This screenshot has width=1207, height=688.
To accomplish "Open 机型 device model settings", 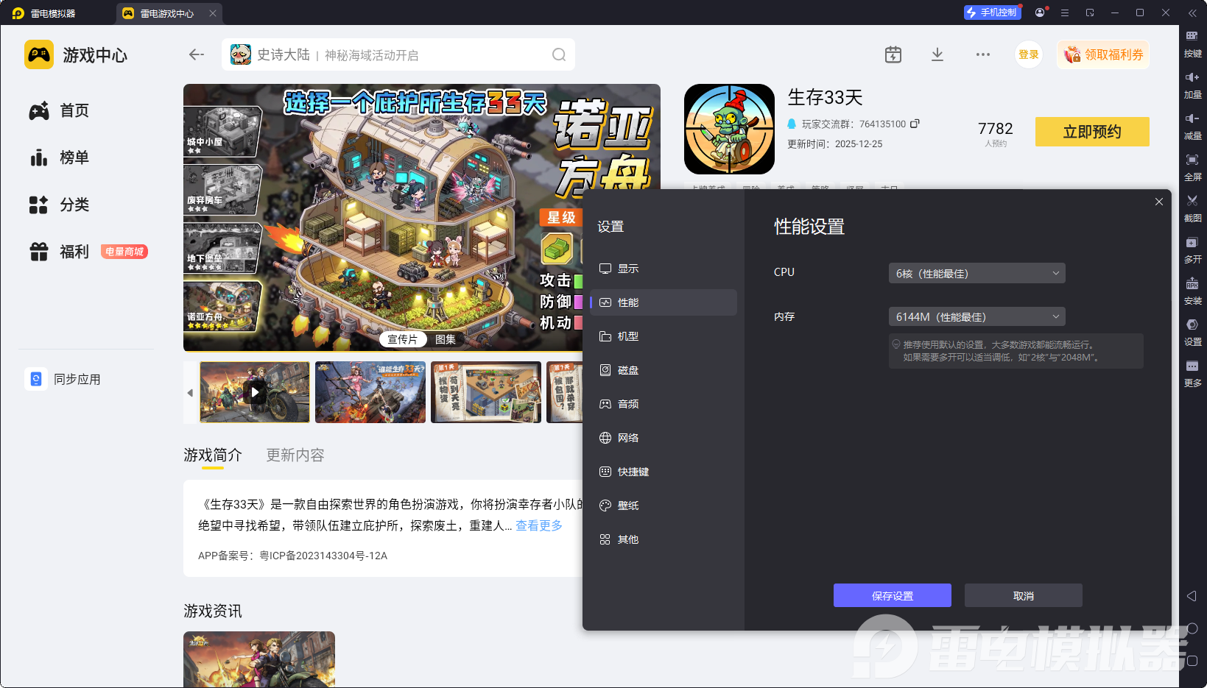I will (x=663, y=336).
